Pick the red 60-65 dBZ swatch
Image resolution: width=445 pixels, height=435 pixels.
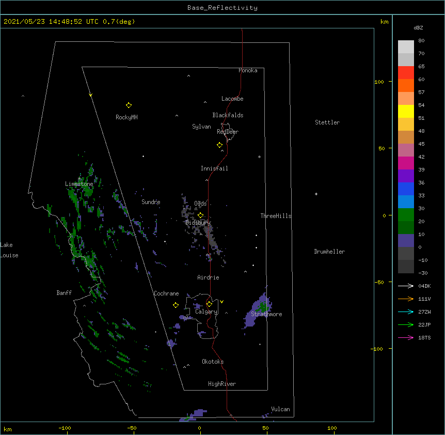pos(406,73)
